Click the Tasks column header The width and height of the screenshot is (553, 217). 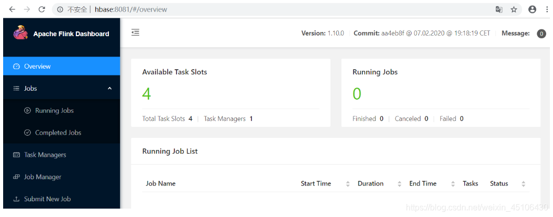(x=470, y=183)
